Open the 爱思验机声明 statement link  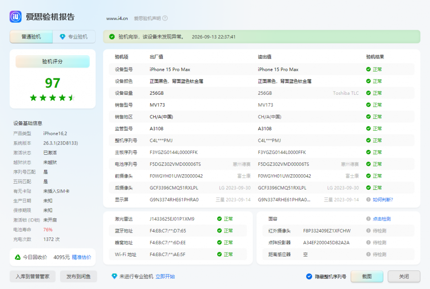point(147,18)
